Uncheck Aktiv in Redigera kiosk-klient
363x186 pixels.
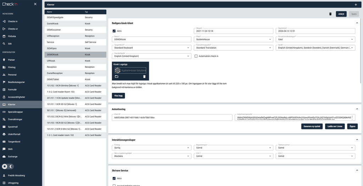tap(114, 31)
